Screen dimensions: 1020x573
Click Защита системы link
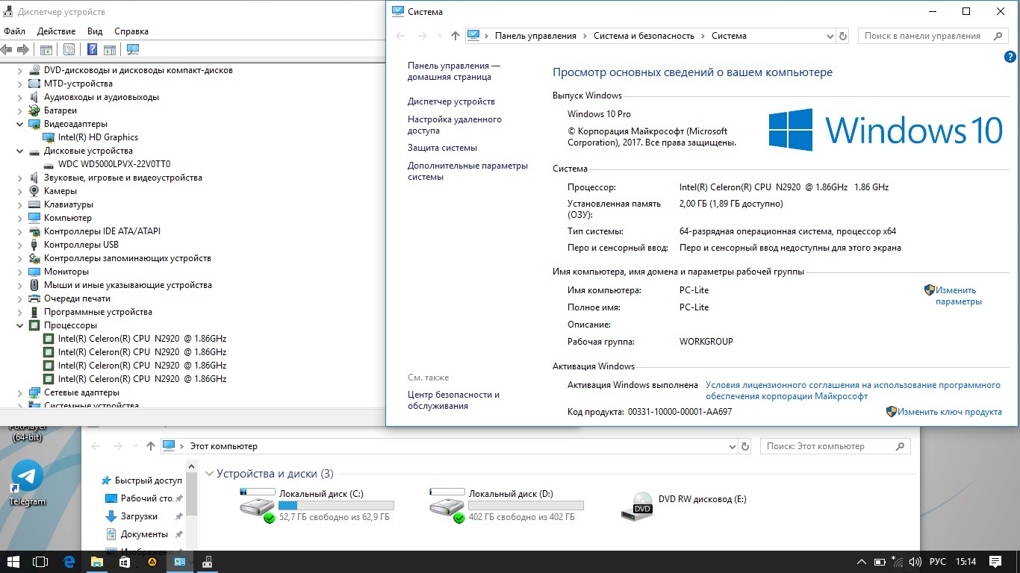[442, 148]
